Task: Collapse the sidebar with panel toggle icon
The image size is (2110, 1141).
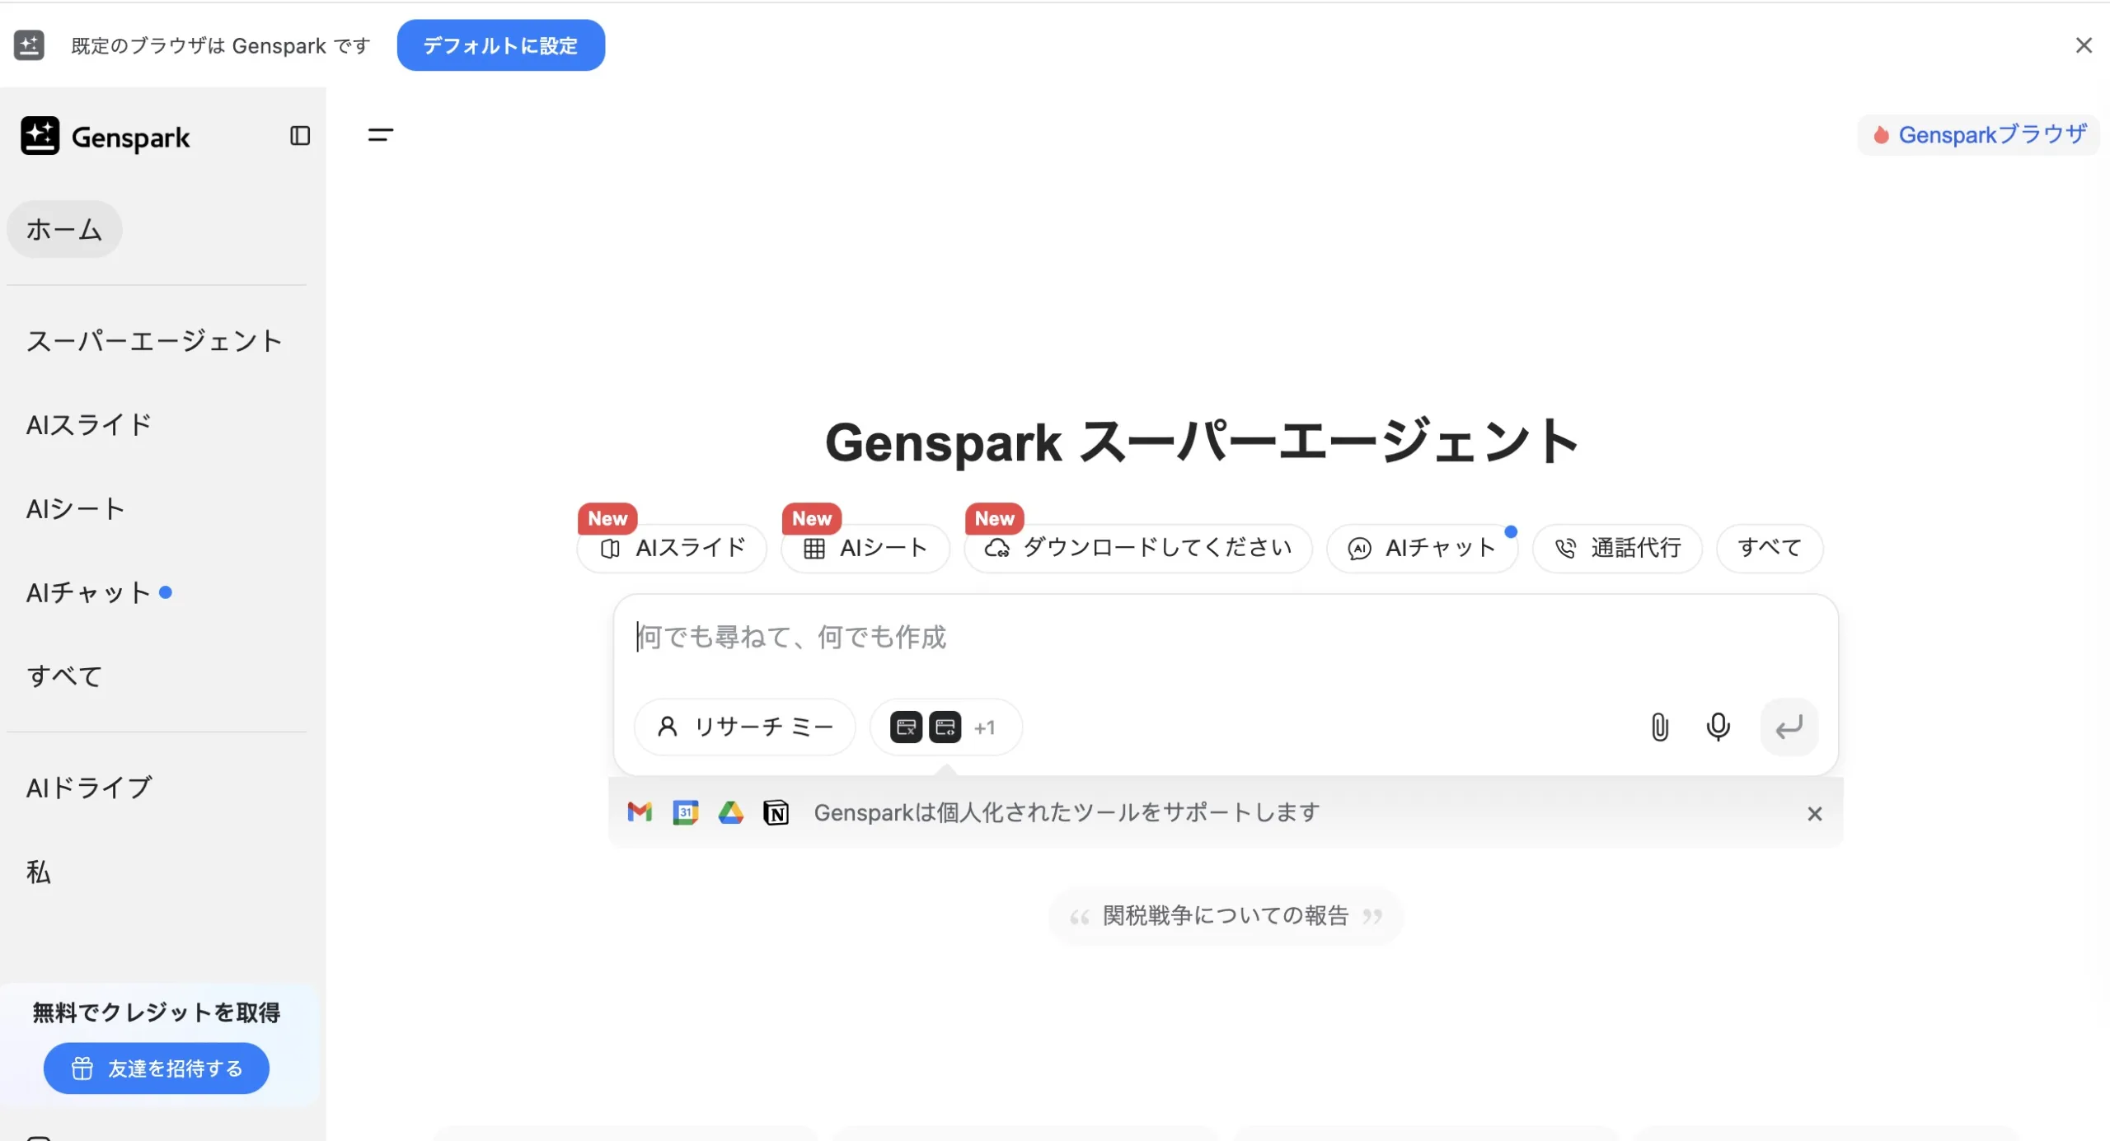Action: coord(300,136)
